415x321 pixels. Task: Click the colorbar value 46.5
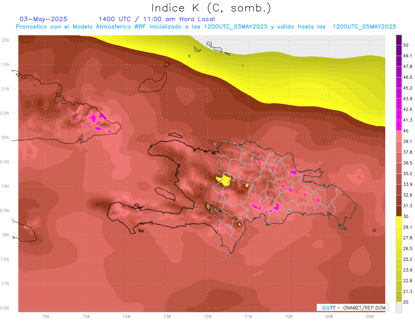click(x=408, y=77)
